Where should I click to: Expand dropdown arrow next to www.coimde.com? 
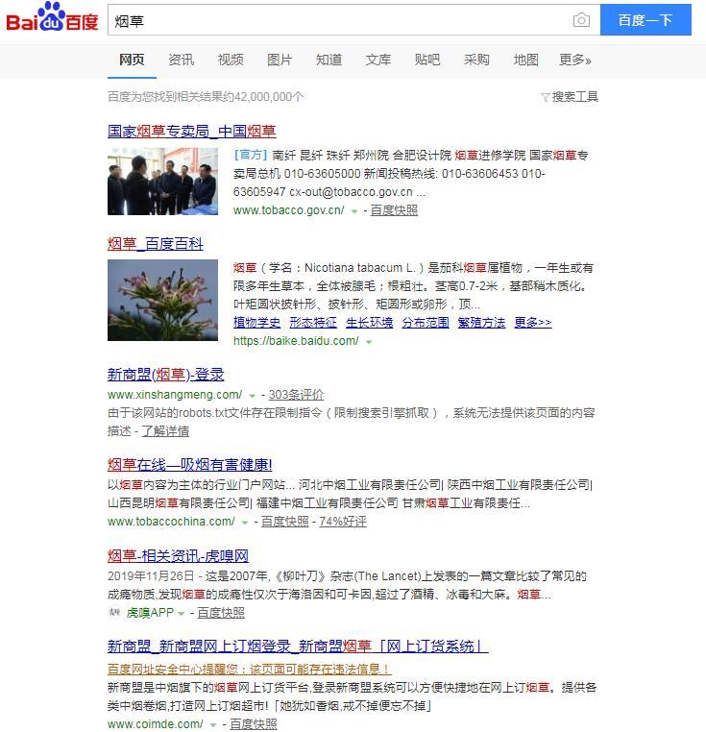[213, 725]
